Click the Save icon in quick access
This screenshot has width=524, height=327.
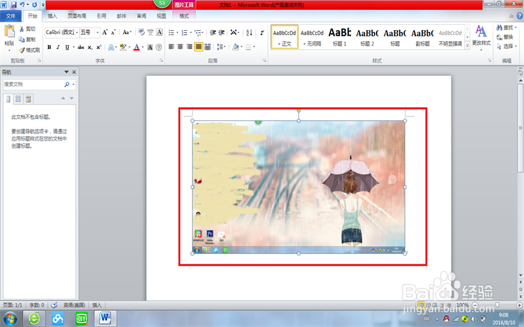14,5
